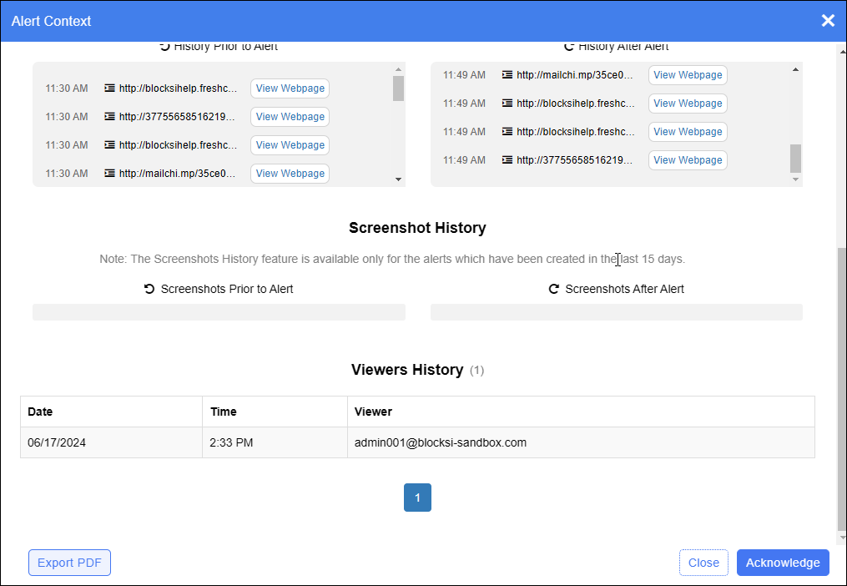Click down arrow of History Prior scrollbar
Viewport: 847px width, 586px height.
[x=398, y=179]
